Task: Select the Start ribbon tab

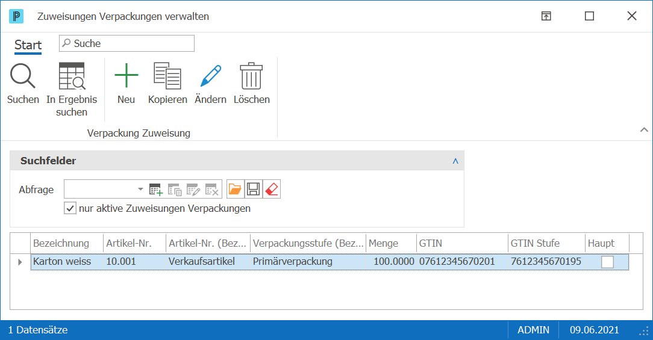Action: coord(28,45)
